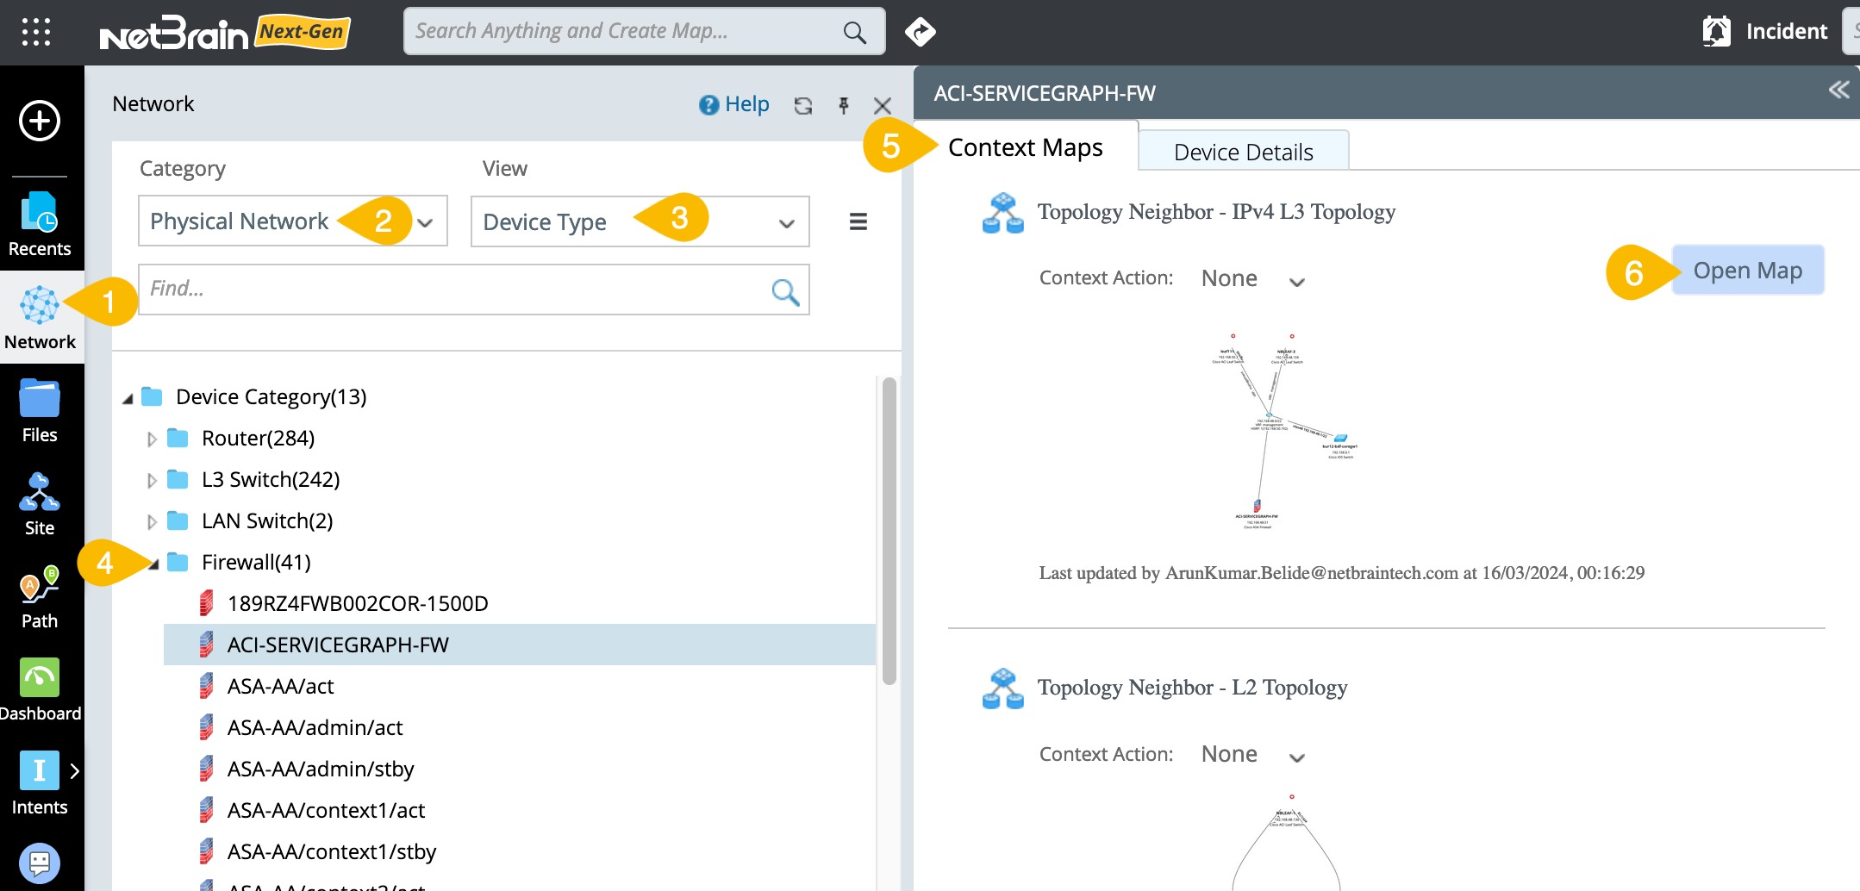Click the IPv4 L3 Topology neighbor icon
This screenshot has width=1860, height=891.
(1002, 213)
